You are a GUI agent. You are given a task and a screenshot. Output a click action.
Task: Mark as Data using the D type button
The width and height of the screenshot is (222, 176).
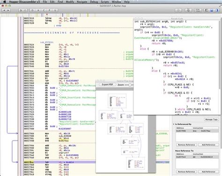32,10
